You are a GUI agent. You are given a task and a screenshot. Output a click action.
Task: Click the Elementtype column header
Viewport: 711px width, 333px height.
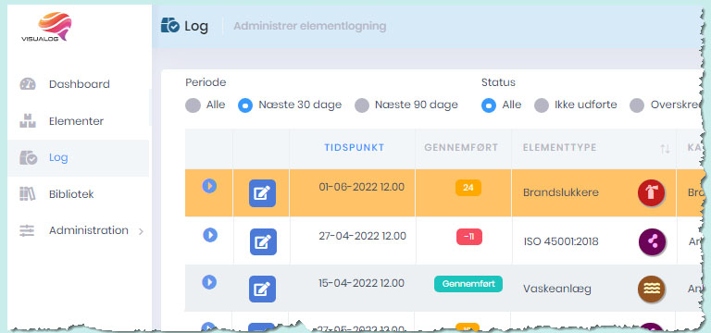click(559, 148)
